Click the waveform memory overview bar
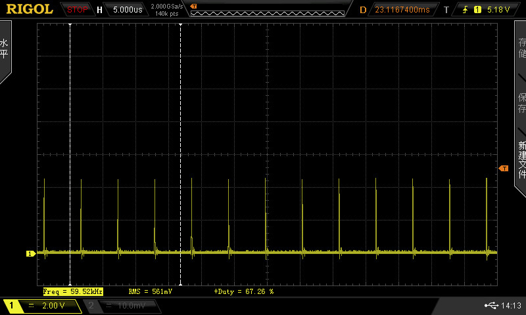The image size is (526, 315). coord(268,14)
